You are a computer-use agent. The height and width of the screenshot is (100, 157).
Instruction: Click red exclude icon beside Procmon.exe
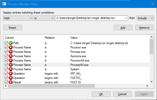click(x=11, y=47)
